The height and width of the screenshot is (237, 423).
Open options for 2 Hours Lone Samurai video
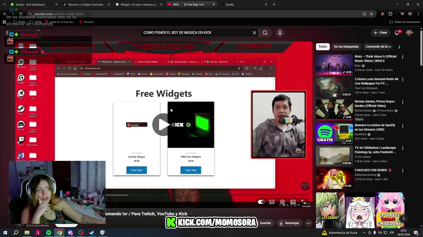[x=403, y=80]
